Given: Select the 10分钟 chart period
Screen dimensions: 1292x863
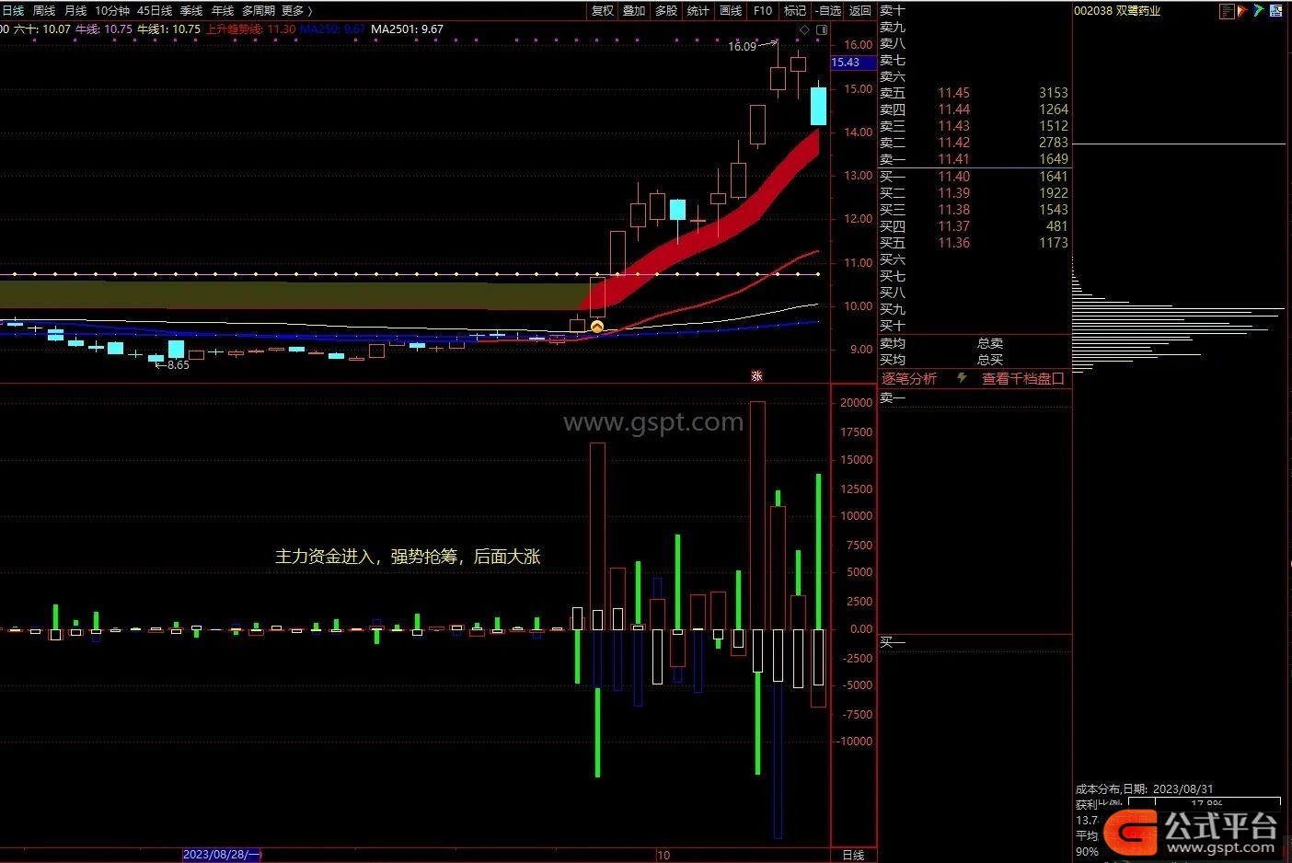Looking at the screenshot, I should click(111, 10).
